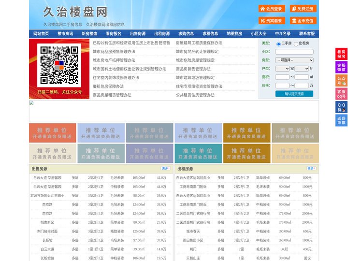
Task: Open the 出售房源 menu item
Action: (x=138, y=34)
